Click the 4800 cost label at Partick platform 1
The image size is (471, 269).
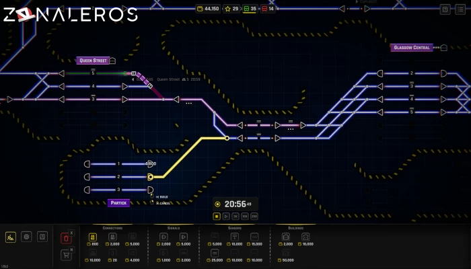151,163
